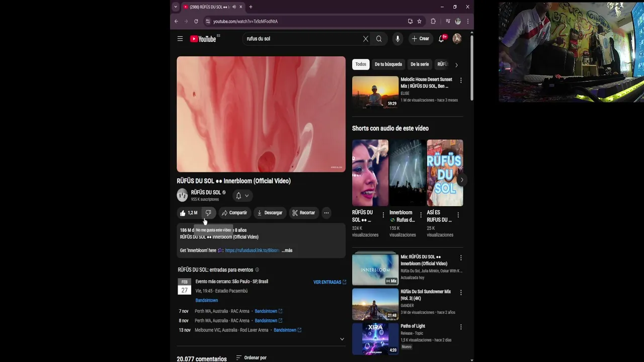Open YouTube account avatar menu
644x362 pixels.
pos(457,39)
